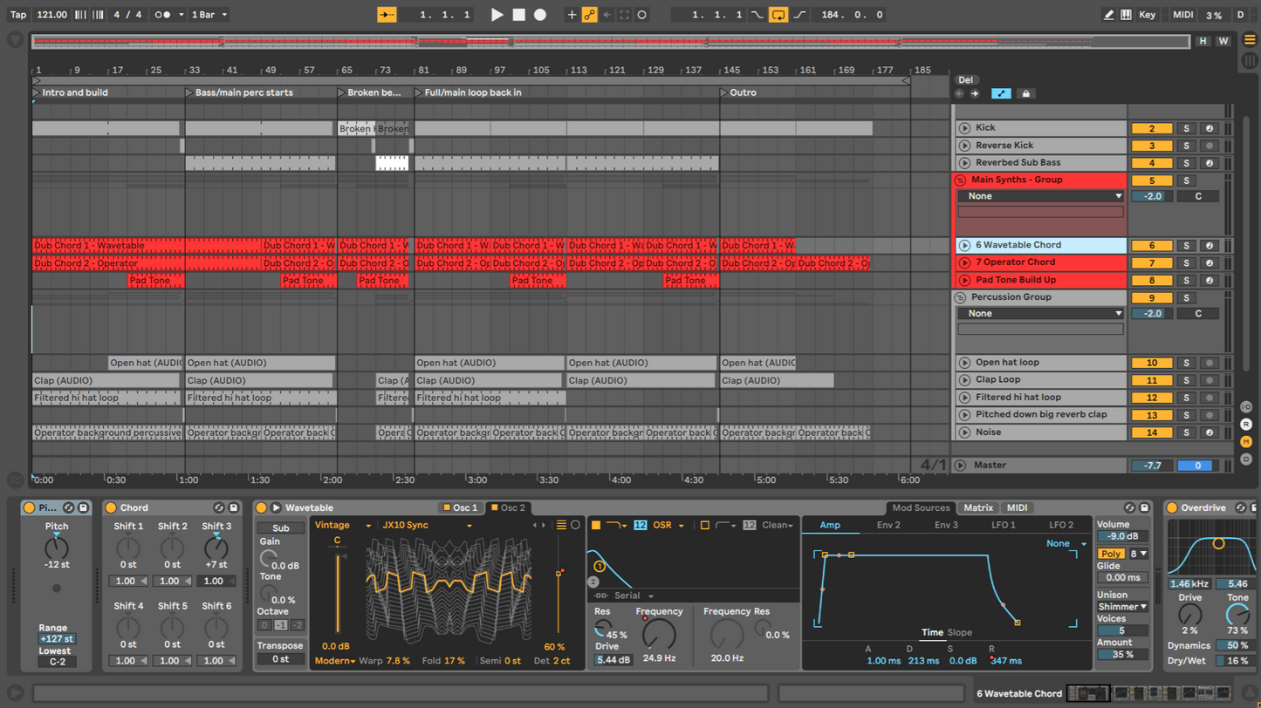Click the Session Record circle button
Image resolution: width=1261 pixels, height=708 pixels.
pyautogui.click(x=642, y=15)
